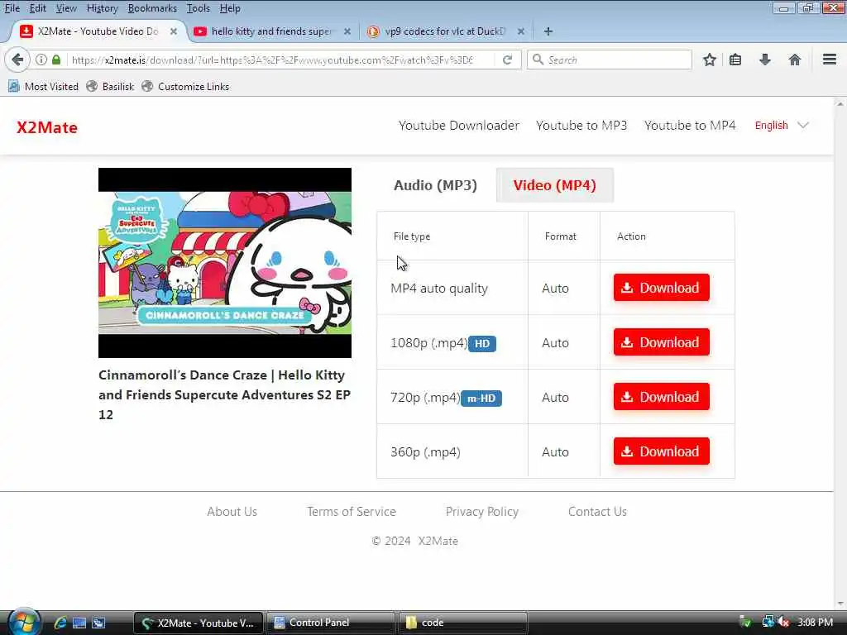This screenshot has height=635, width=847.
Task: Show bookmarks list icon in toolbar
Action: pos(735,60)
